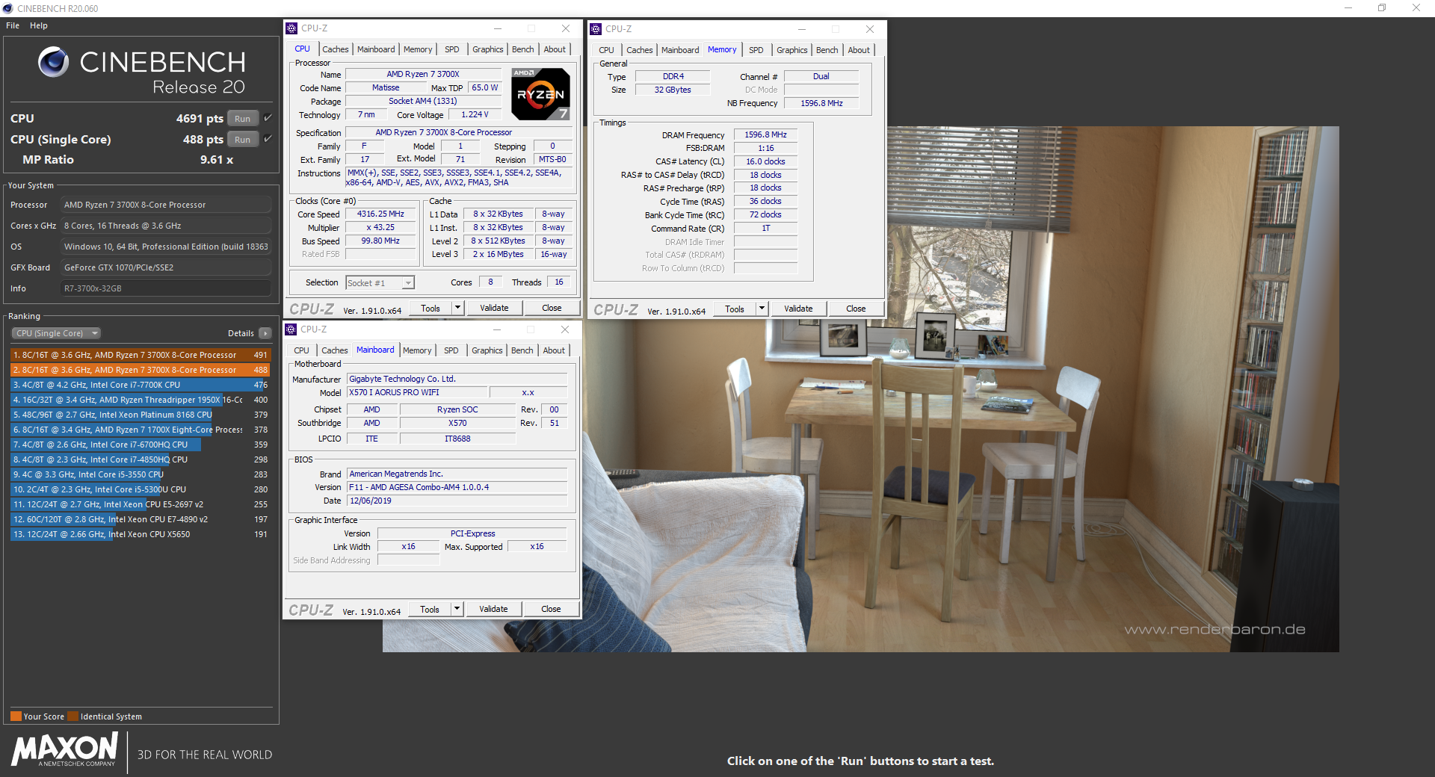Select the Xeon Platinum 8168 ranking row
The width and height of the screenshot is (1435, 777).
tap(141, 415)
